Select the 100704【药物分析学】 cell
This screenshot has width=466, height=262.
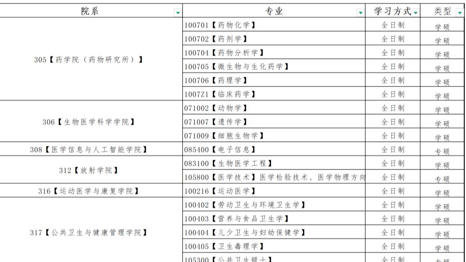(274, 52)
